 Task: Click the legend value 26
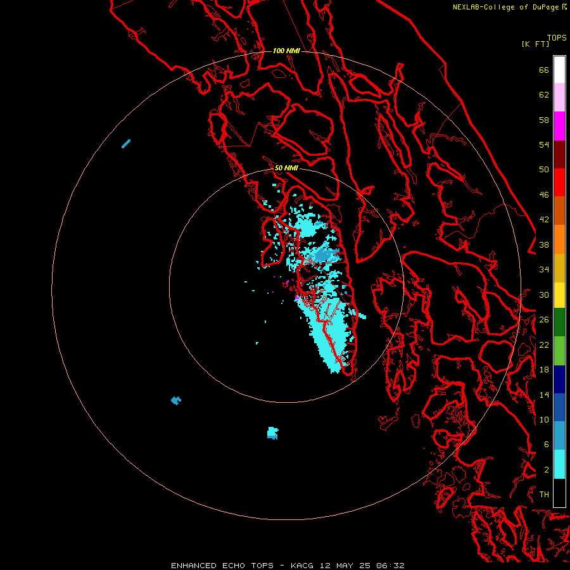coord(544,320)
